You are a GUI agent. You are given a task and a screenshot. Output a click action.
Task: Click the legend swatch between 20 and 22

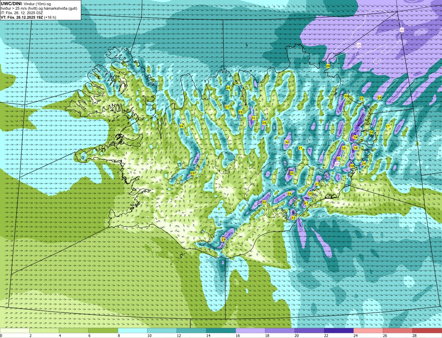point(309,331)
